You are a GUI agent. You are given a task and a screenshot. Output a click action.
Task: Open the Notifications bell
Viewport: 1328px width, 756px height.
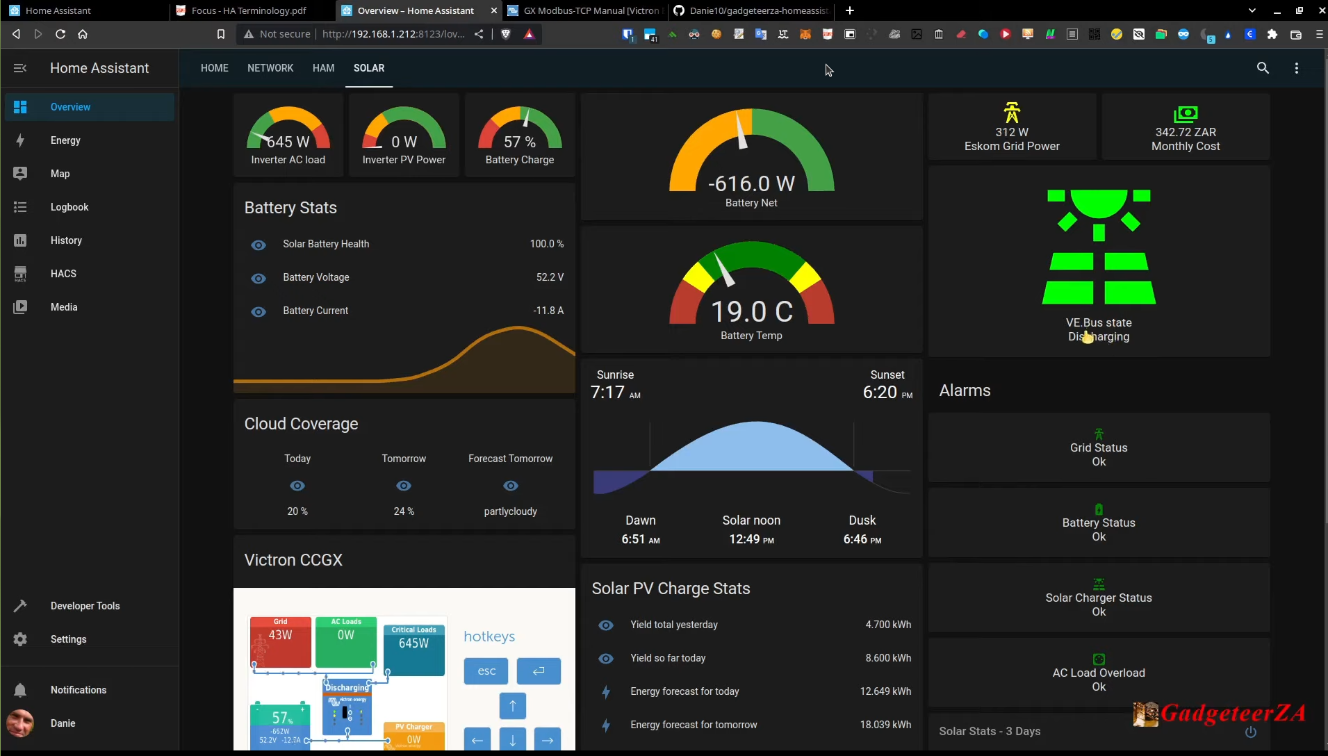(20, 690)
